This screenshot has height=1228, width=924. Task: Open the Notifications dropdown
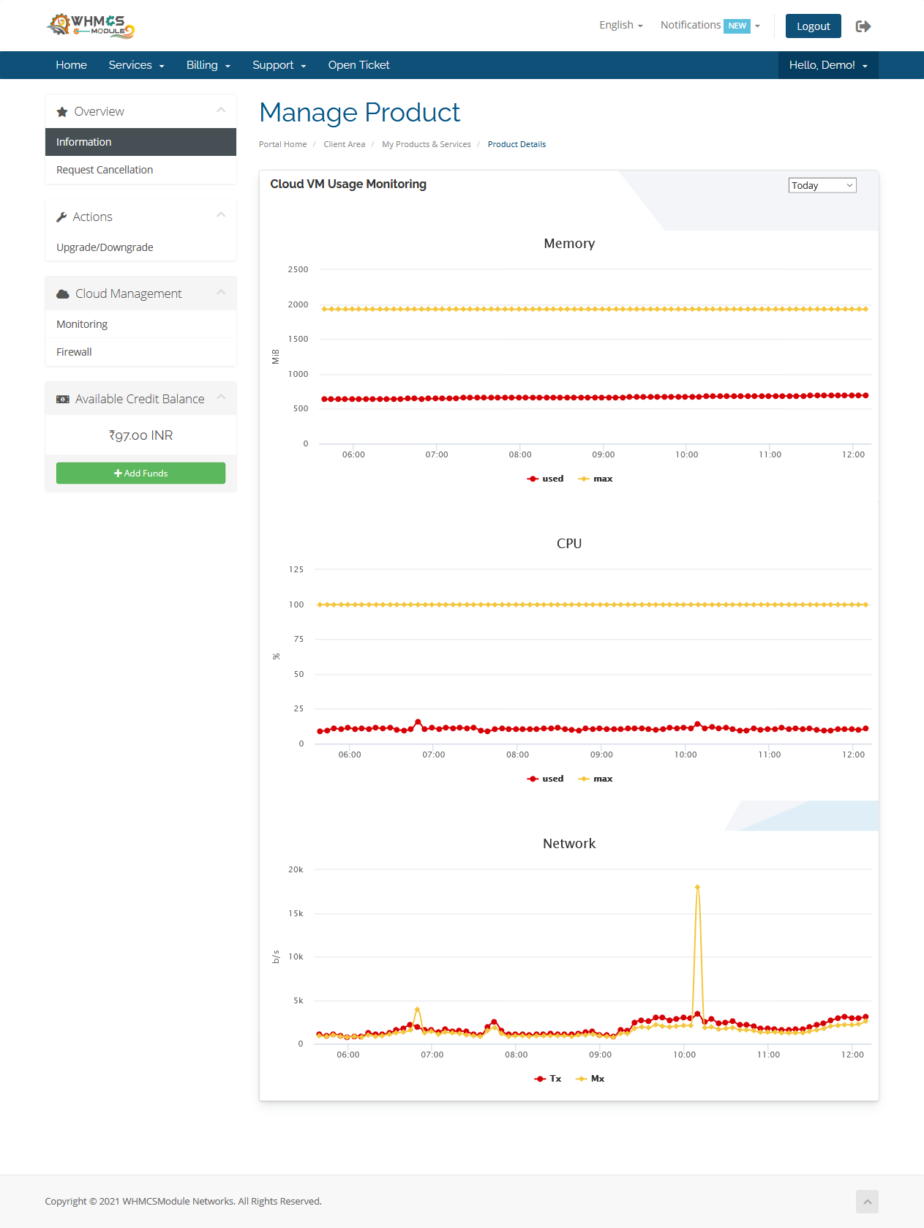[710, 25]
